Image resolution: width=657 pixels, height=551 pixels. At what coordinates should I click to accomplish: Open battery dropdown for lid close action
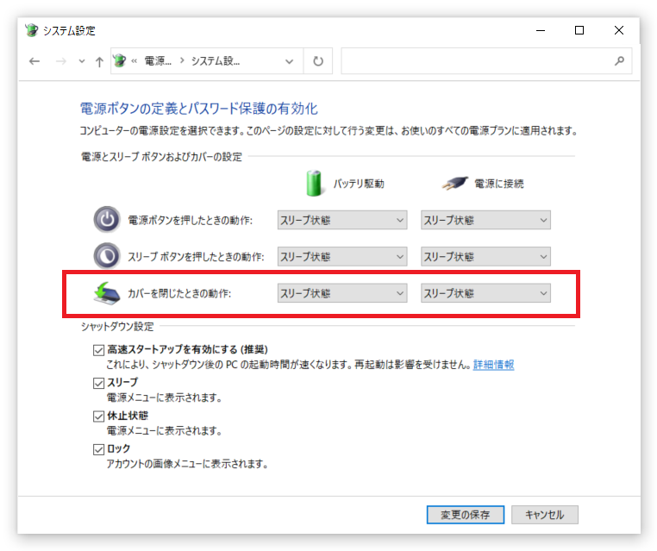342,293
